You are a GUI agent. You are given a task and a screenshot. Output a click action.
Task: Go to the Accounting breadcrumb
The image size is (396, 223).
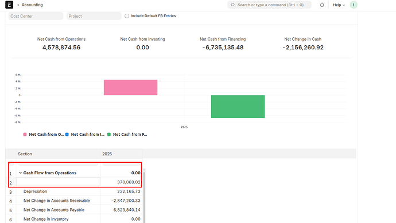click(x=32, y=5)
